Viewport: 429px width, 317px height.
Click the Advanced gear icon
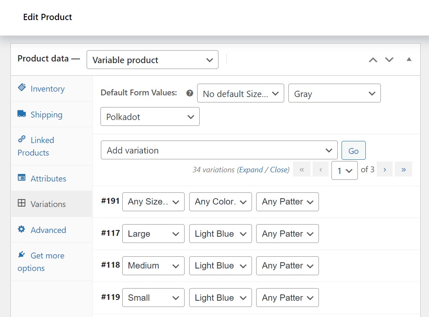(22, 230)
